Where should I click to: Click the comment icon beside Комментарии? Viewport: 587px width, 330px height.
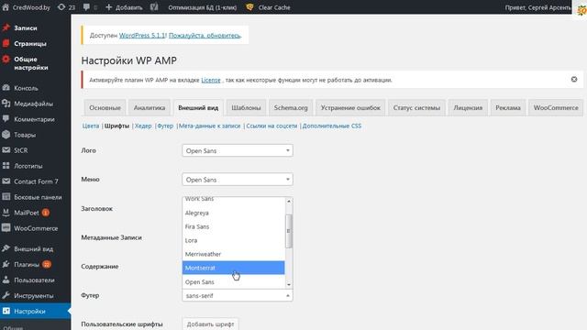tap(6, 119)
